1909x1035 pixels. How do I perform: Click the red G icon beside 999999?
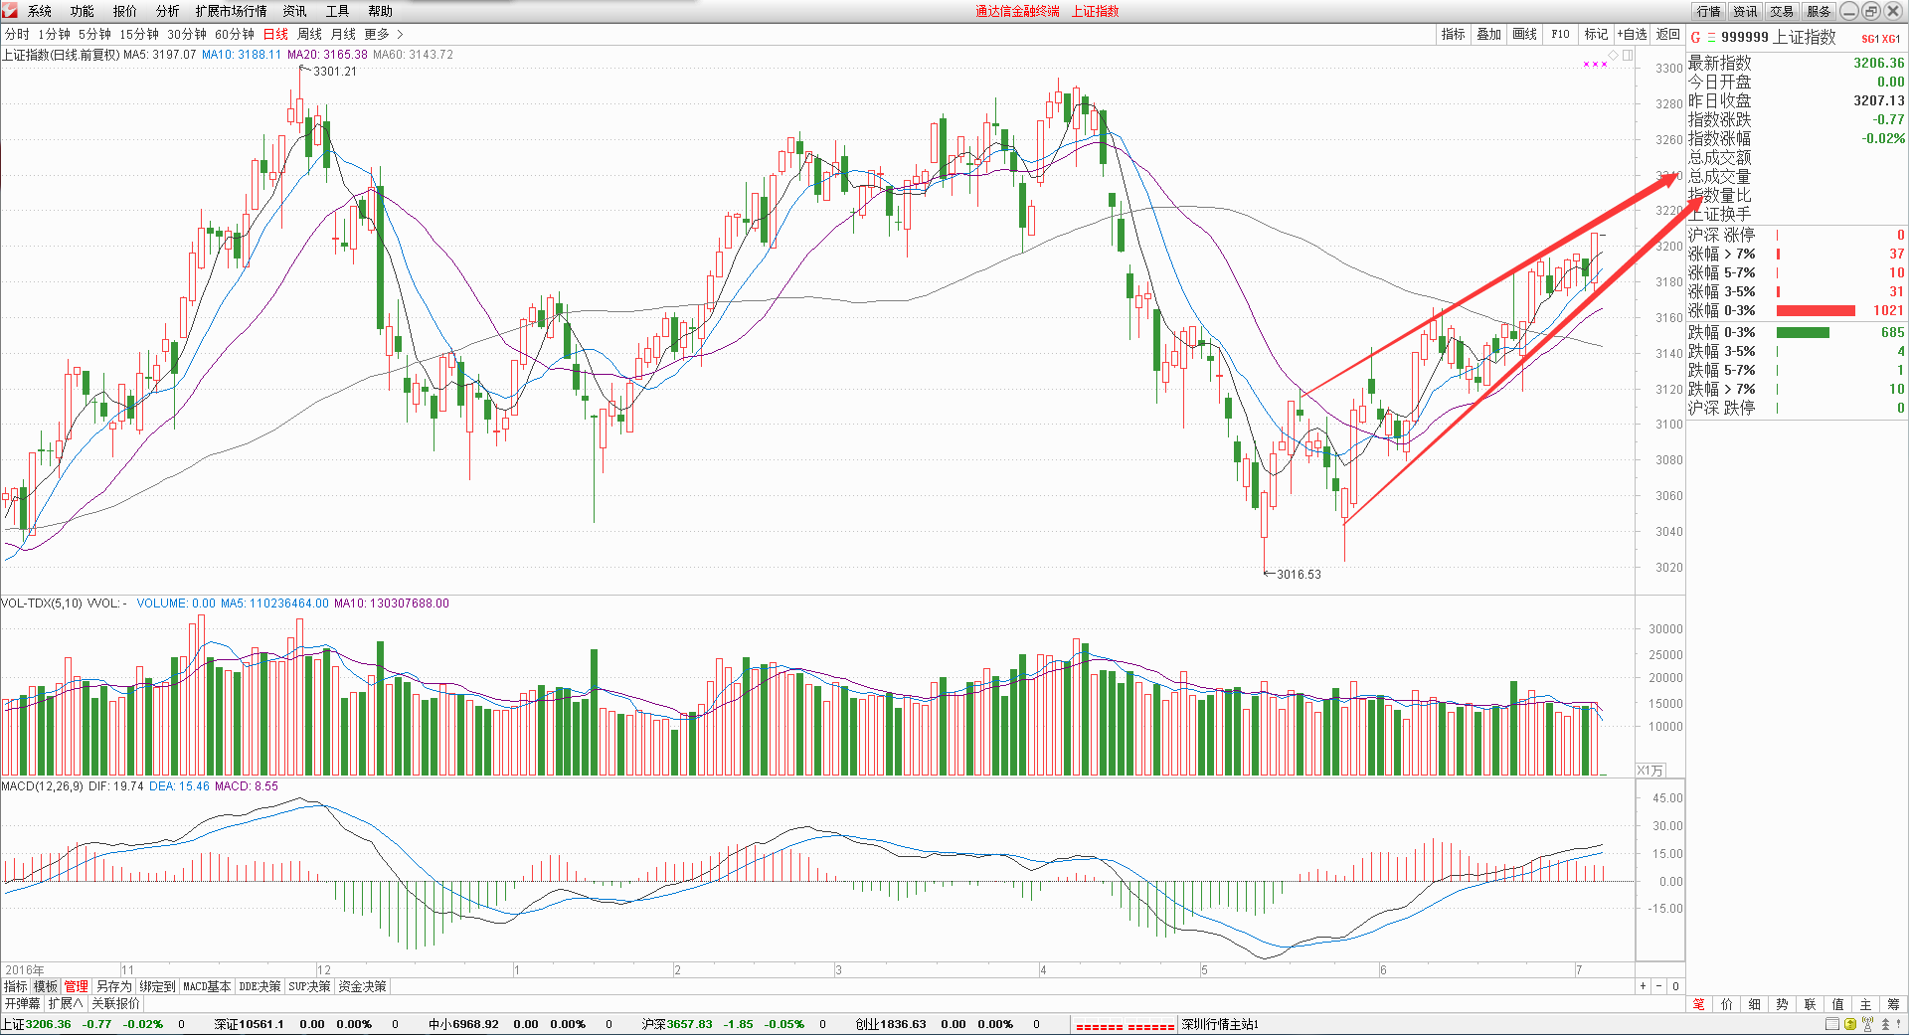coord(1695,38)
